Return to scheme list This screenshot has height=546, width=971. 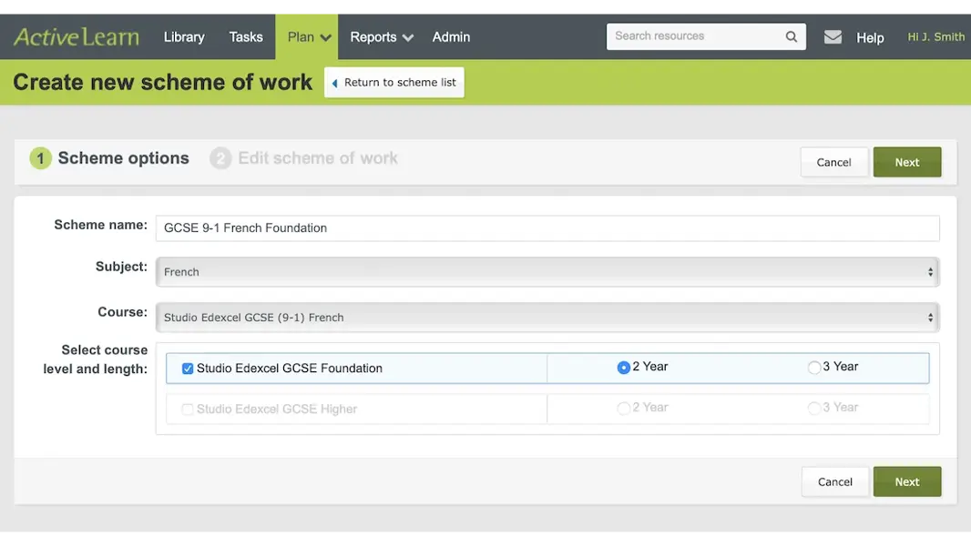[394, 82]
